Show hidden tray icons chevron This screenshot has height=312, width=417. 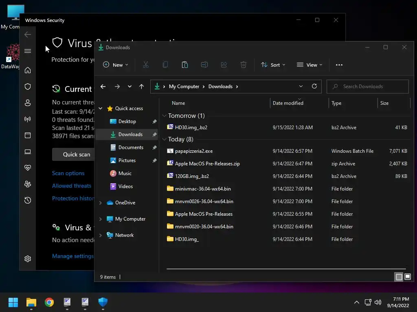click(357, 302)
